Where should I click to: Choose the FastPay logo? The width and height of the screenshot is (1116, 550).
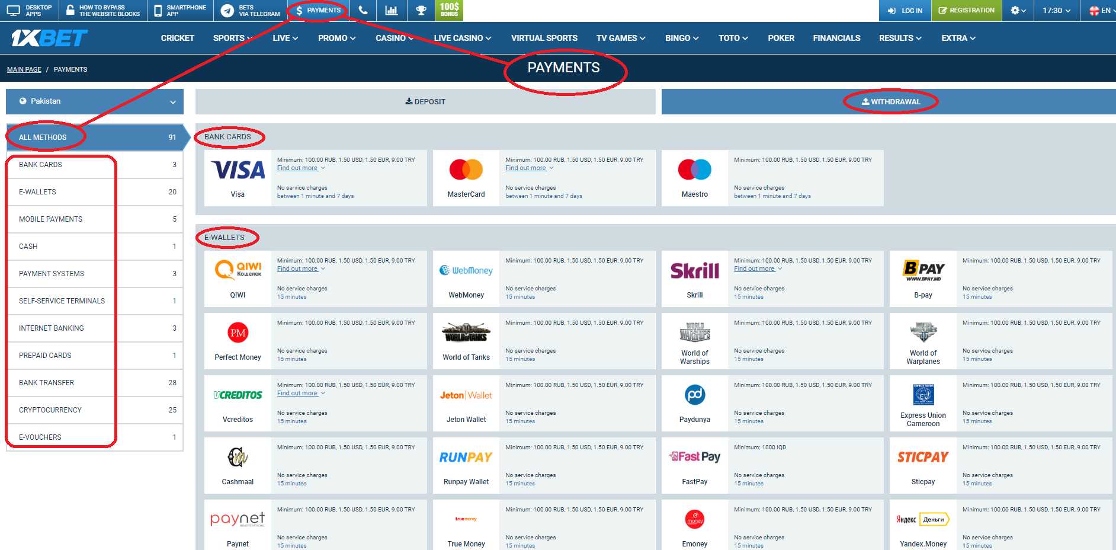(695, 457)
